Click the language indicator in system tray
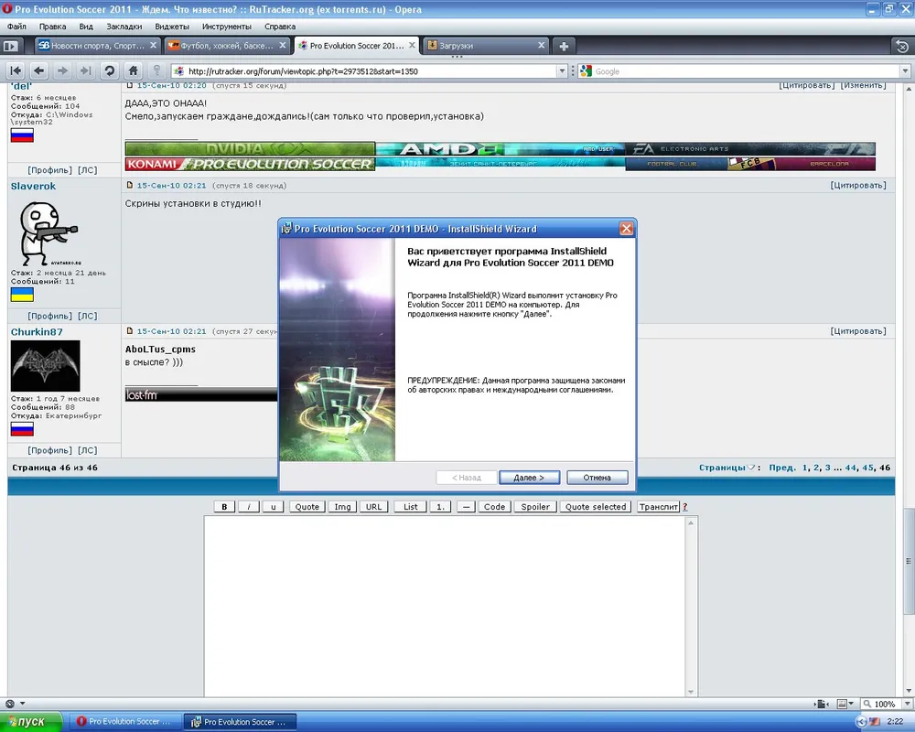Viewport: 915px width, 732px height. pos(874,722)
